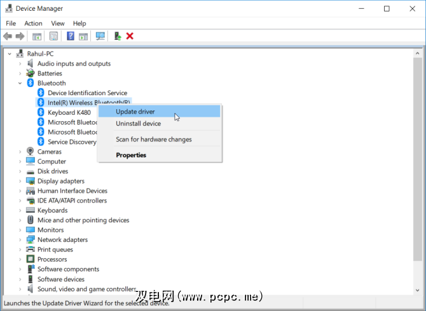Screen dimensions: 426x311
Task: Click the scrollbar down arrow
Action: point(417,290)
